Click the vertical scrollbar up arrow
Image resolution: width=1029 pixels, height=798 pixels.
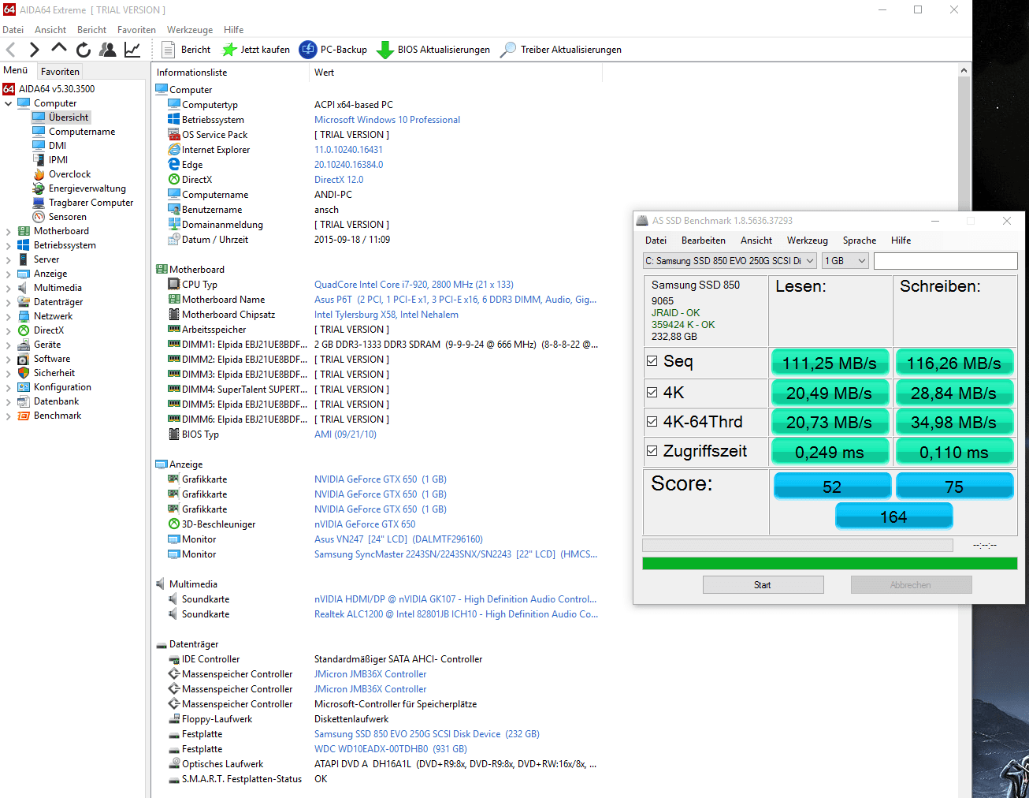click(964, 70)
